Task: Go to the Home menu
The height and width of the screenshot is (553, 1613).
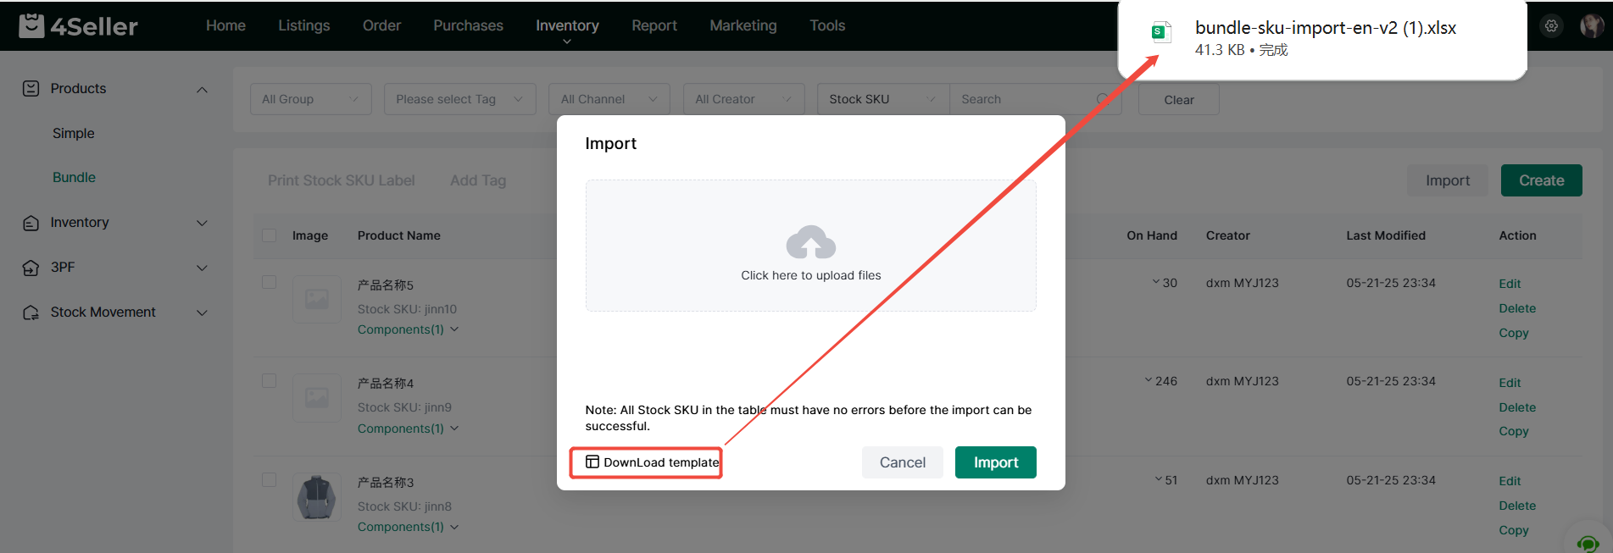Action: tap(225, 25)
